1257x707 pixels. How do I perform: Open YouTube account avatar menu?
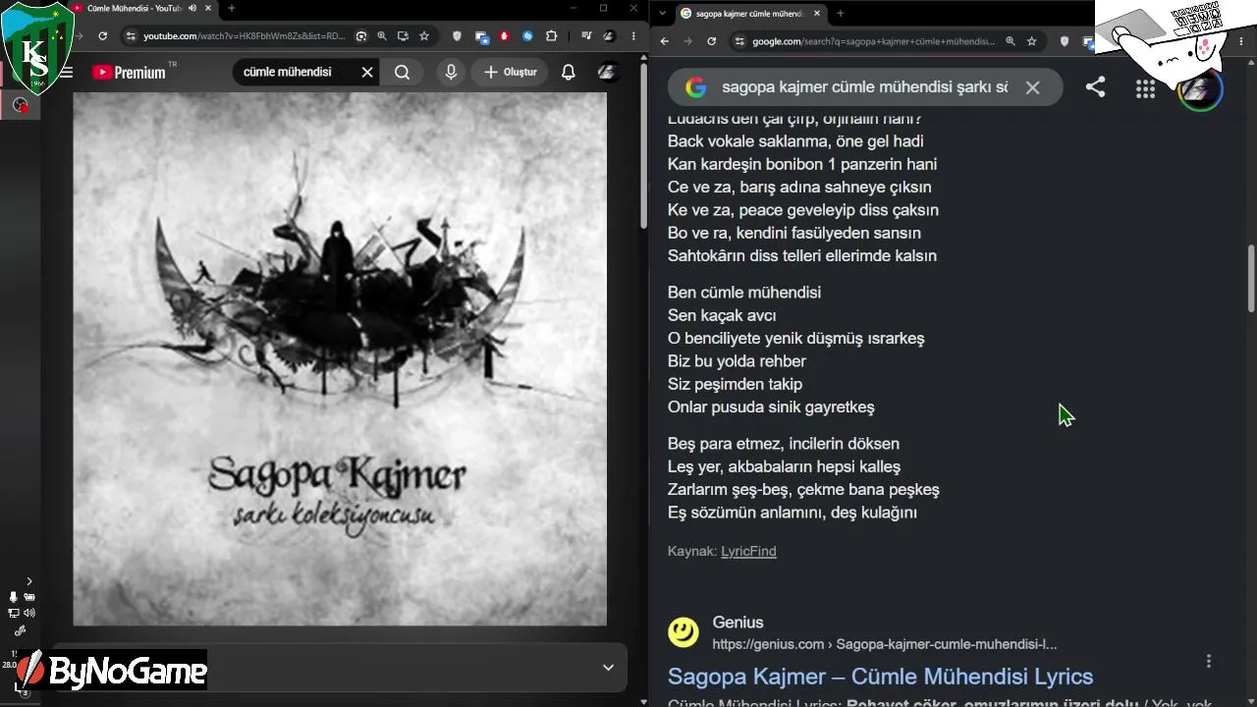click(608, 72)
